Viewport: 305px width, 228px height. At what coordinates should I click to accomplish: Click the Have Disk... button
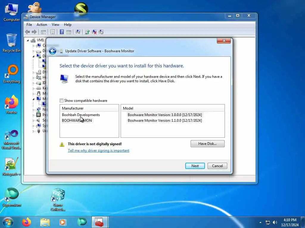click(x=207, y=144)
